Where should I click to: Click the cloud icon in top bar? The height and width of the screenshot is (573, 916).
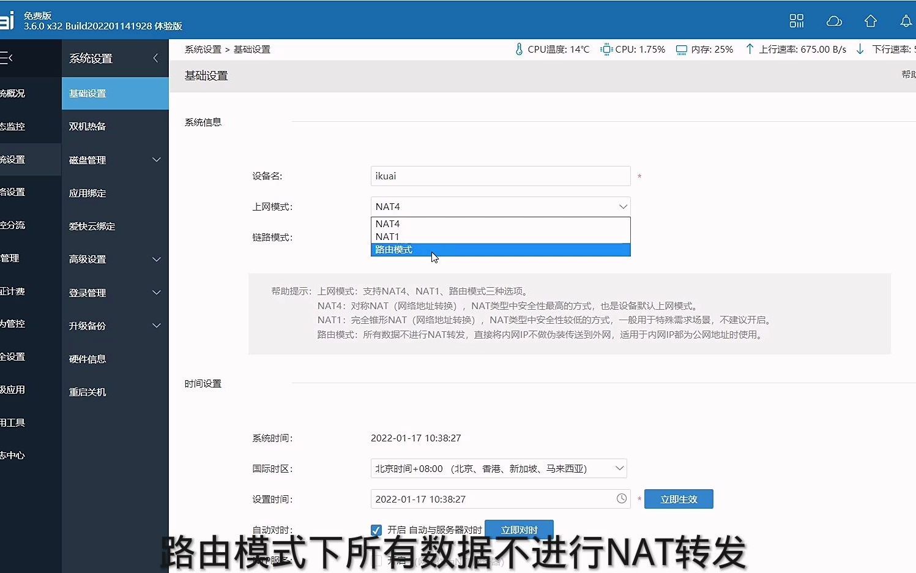click(834, 21)
